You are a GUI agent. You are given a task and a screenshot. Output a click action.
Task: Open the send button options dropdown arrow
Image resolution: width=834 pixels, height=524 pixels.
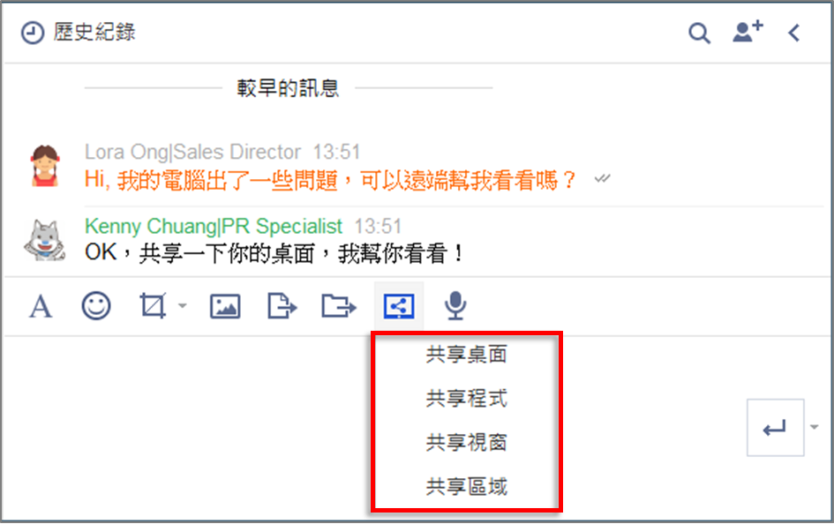tap(815, 427)
